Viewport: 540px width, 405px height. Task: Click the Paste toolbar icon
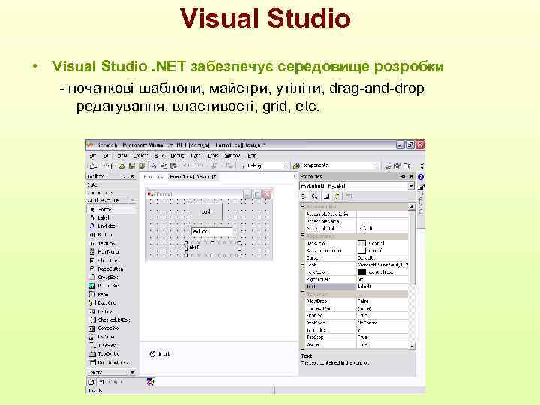tap(173, 166)
